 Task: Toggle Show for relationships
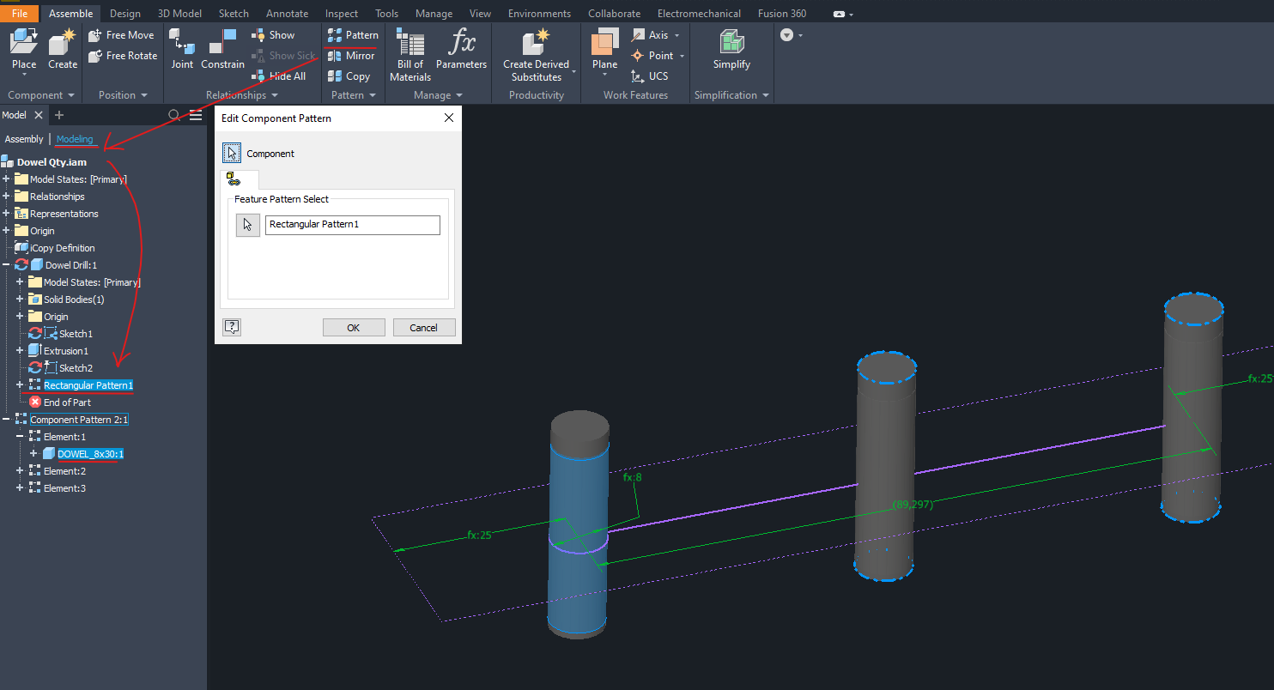(x=273, y=34)
